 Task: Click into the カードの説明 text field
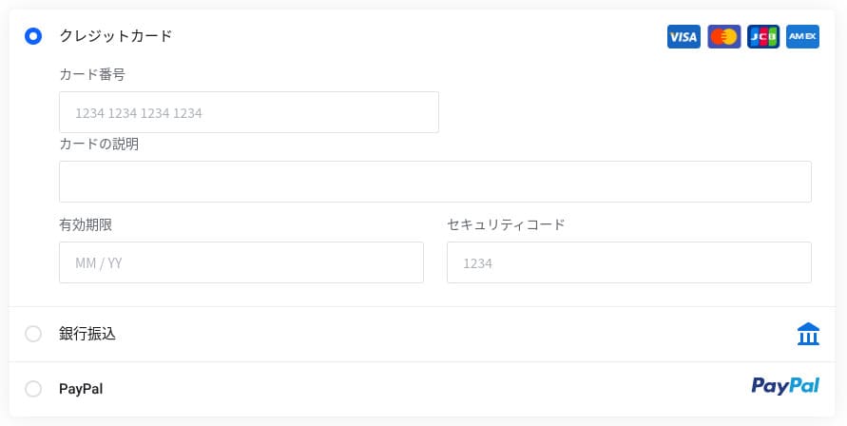click(435, 182)
